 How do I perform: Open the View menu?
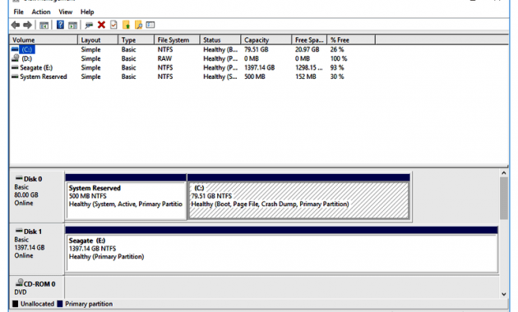click(66, 11)
